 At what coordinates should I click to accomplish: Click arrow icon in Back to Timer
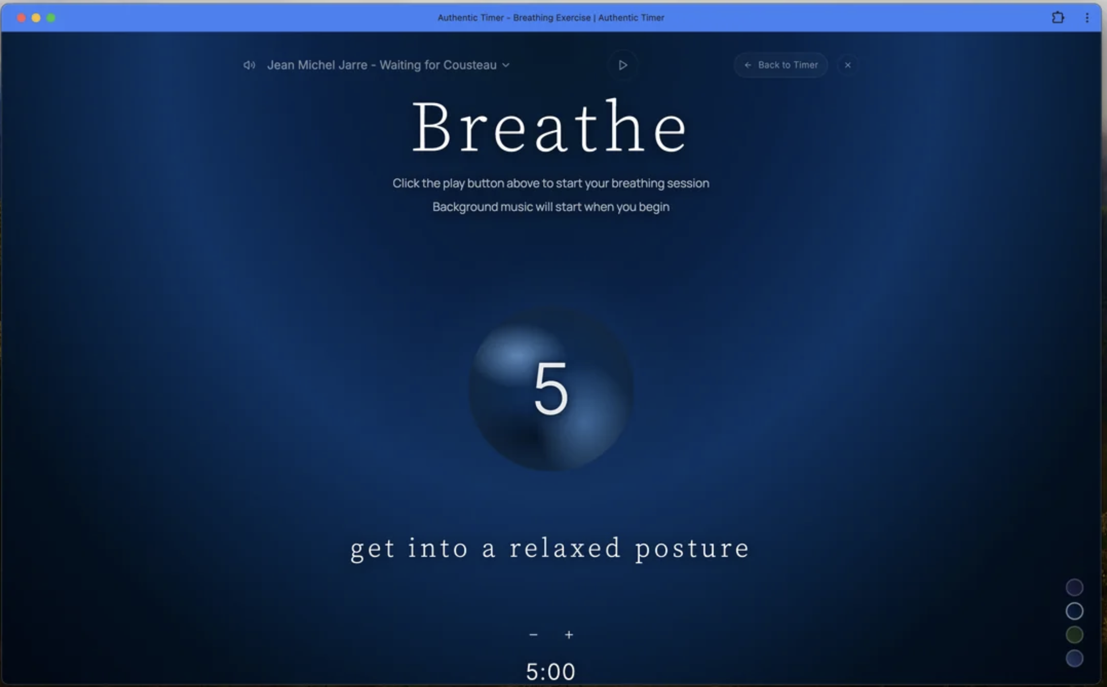coord(748,65)
